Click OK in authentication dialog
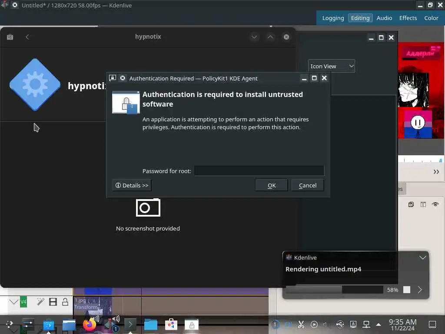 pyautogui.click(x=272, y=185)
